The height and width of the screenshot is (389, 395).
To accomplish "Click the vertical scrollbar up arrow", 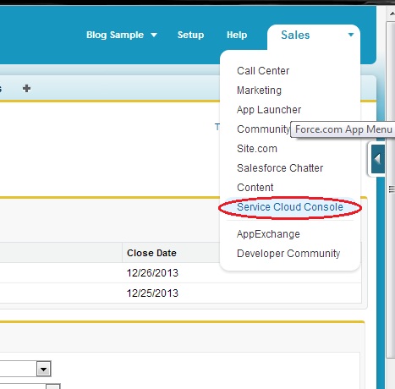I will [392, 14].
